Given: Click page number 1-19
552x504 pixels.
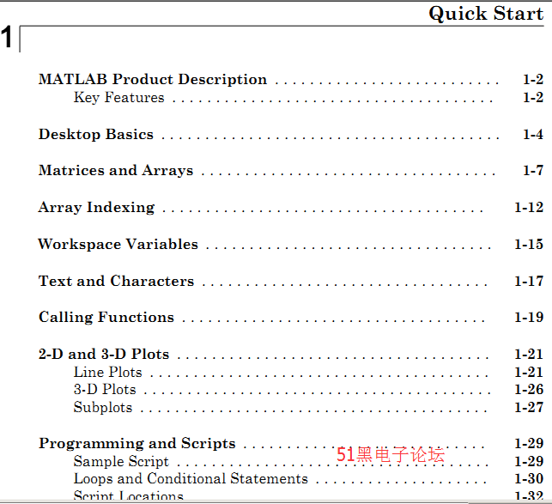Looking at the screenshot, I should pos(529,318).
